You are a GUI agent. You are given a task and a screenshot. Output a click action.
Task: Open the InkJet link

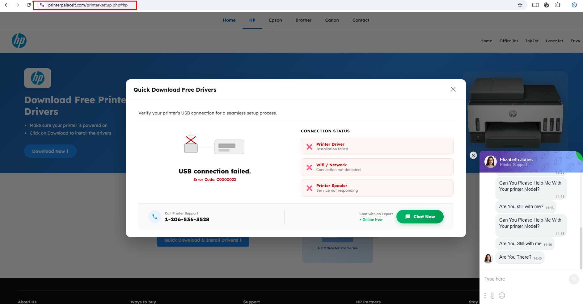tap(532, 41)
